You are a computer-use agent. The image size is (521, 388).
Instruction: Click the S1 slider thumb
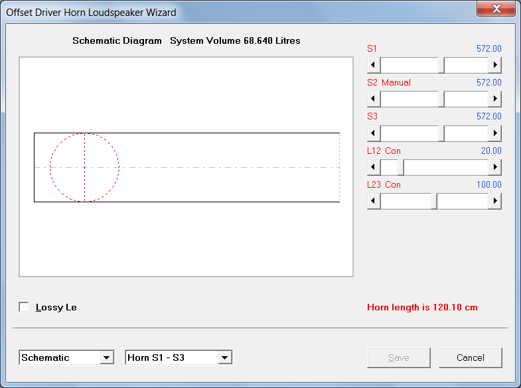(441, 65)
